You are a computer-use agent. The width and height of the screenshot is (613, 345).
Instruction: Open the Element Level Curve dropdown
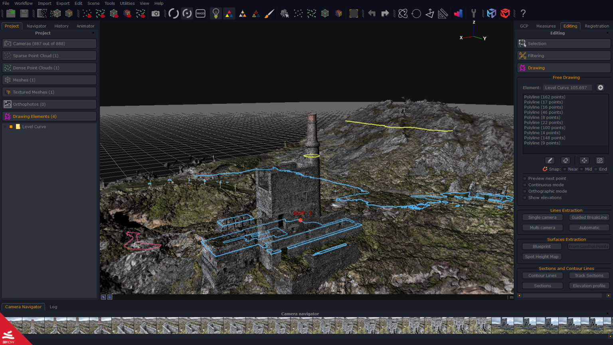click(x=568, y=87)
